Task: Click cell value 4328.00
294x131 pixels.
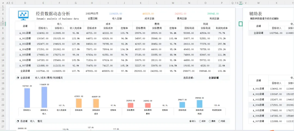Action: tap(205, 65)
